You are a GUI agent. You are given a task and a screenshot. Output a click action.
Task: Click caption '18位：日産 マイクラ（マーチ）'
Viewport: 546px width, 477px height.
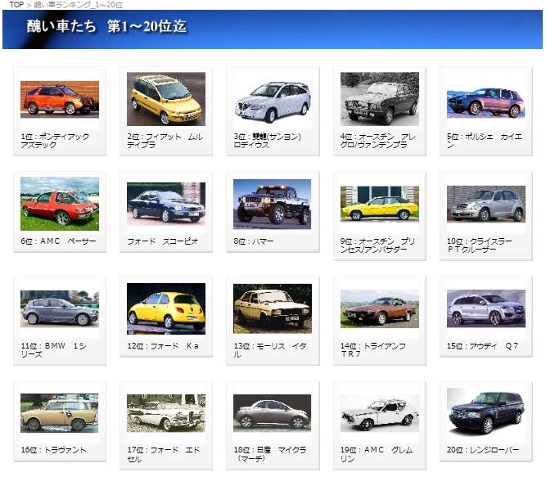click(270, 454)
